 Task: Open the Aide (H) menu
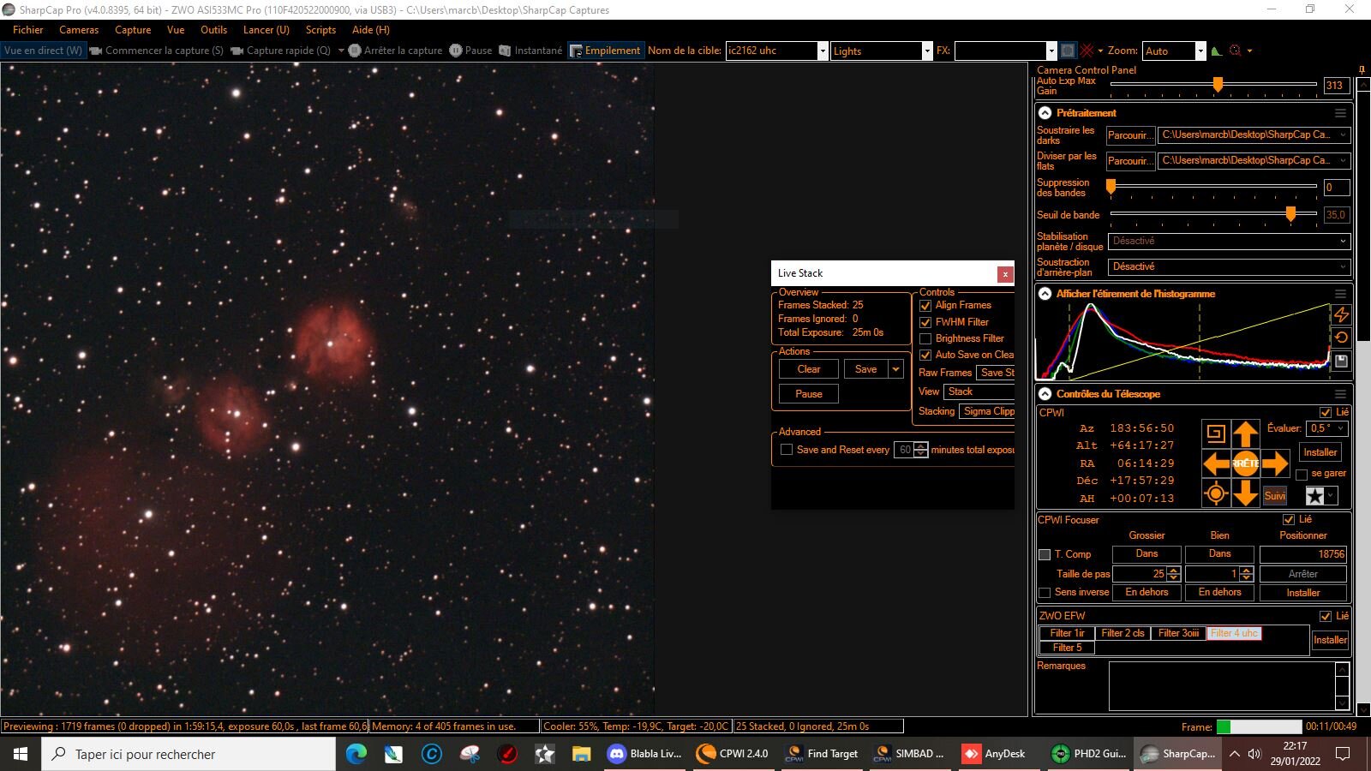coord(371,30)
